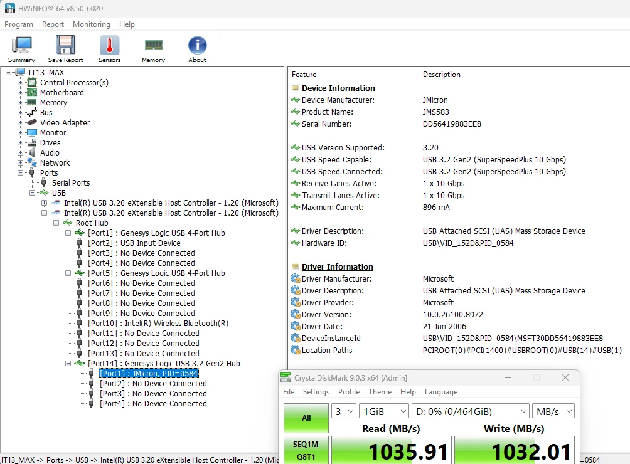Open the Monitoring menu
Screen dimensions: 630x464
tap(92, 24)
